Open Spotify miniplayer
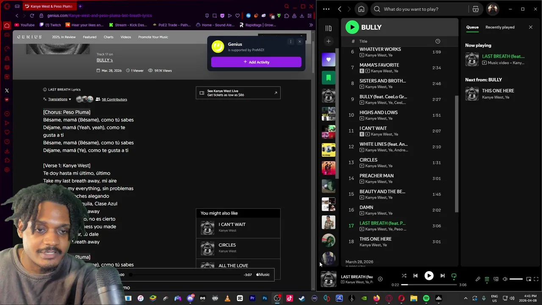 coord(528,279)
